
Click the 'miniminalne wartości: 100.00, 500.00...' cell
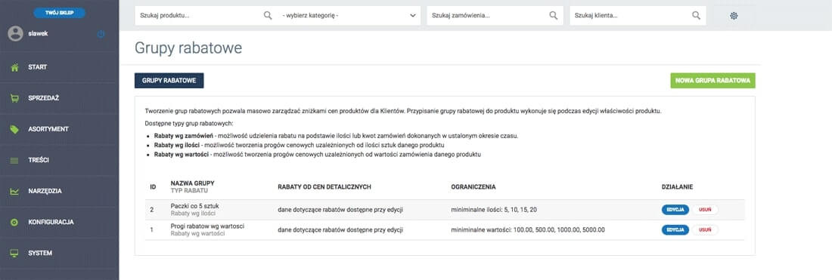coord(528,229)
